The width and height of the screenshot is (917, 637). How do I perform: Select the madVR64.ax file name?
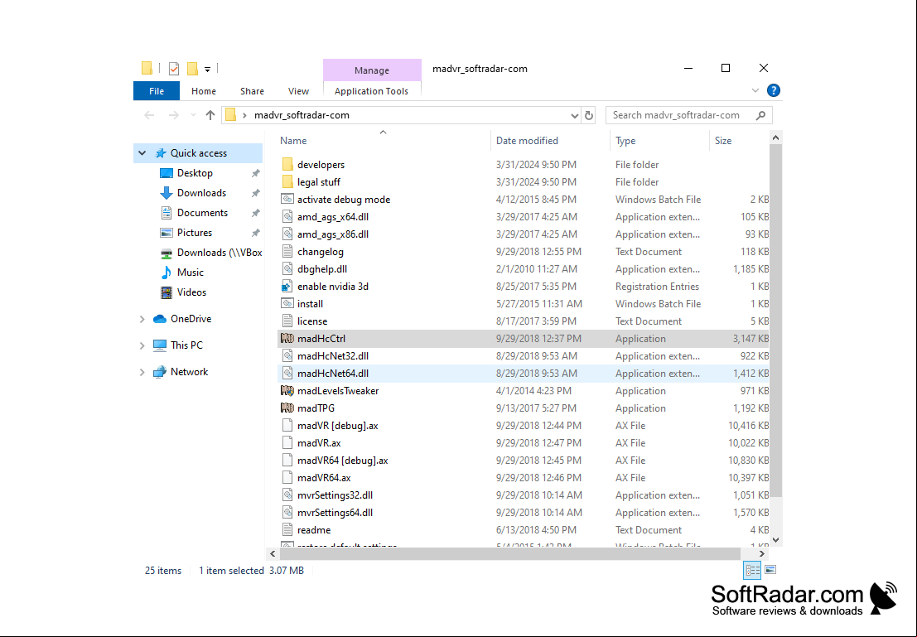click(x=324, y=478)
